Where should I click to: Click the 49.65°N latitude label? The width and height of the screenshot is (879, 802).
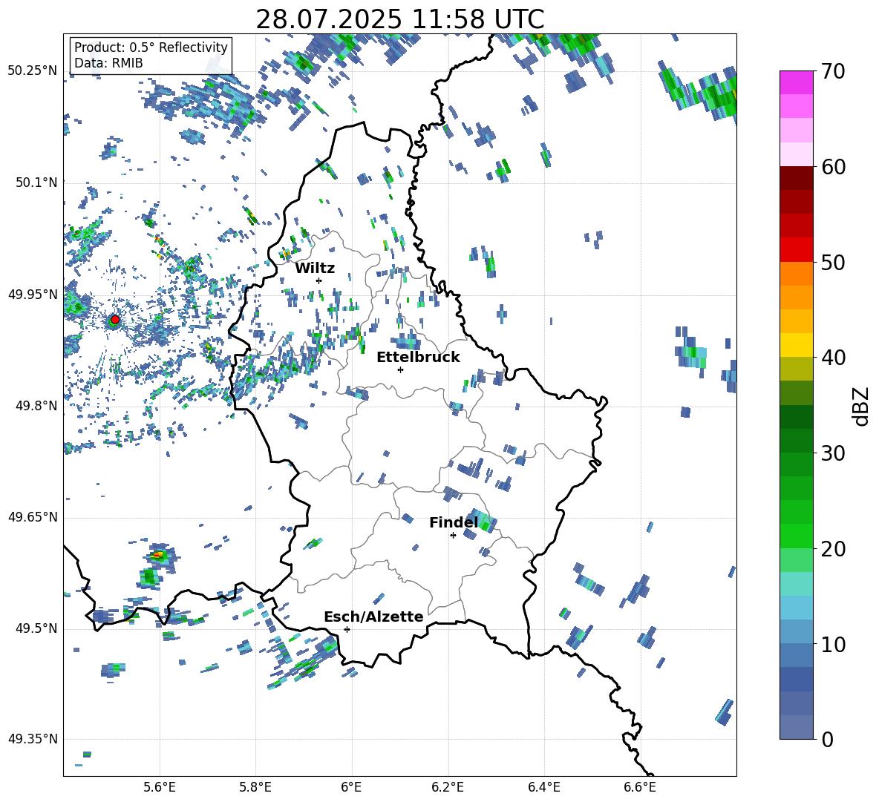point(33,517)
